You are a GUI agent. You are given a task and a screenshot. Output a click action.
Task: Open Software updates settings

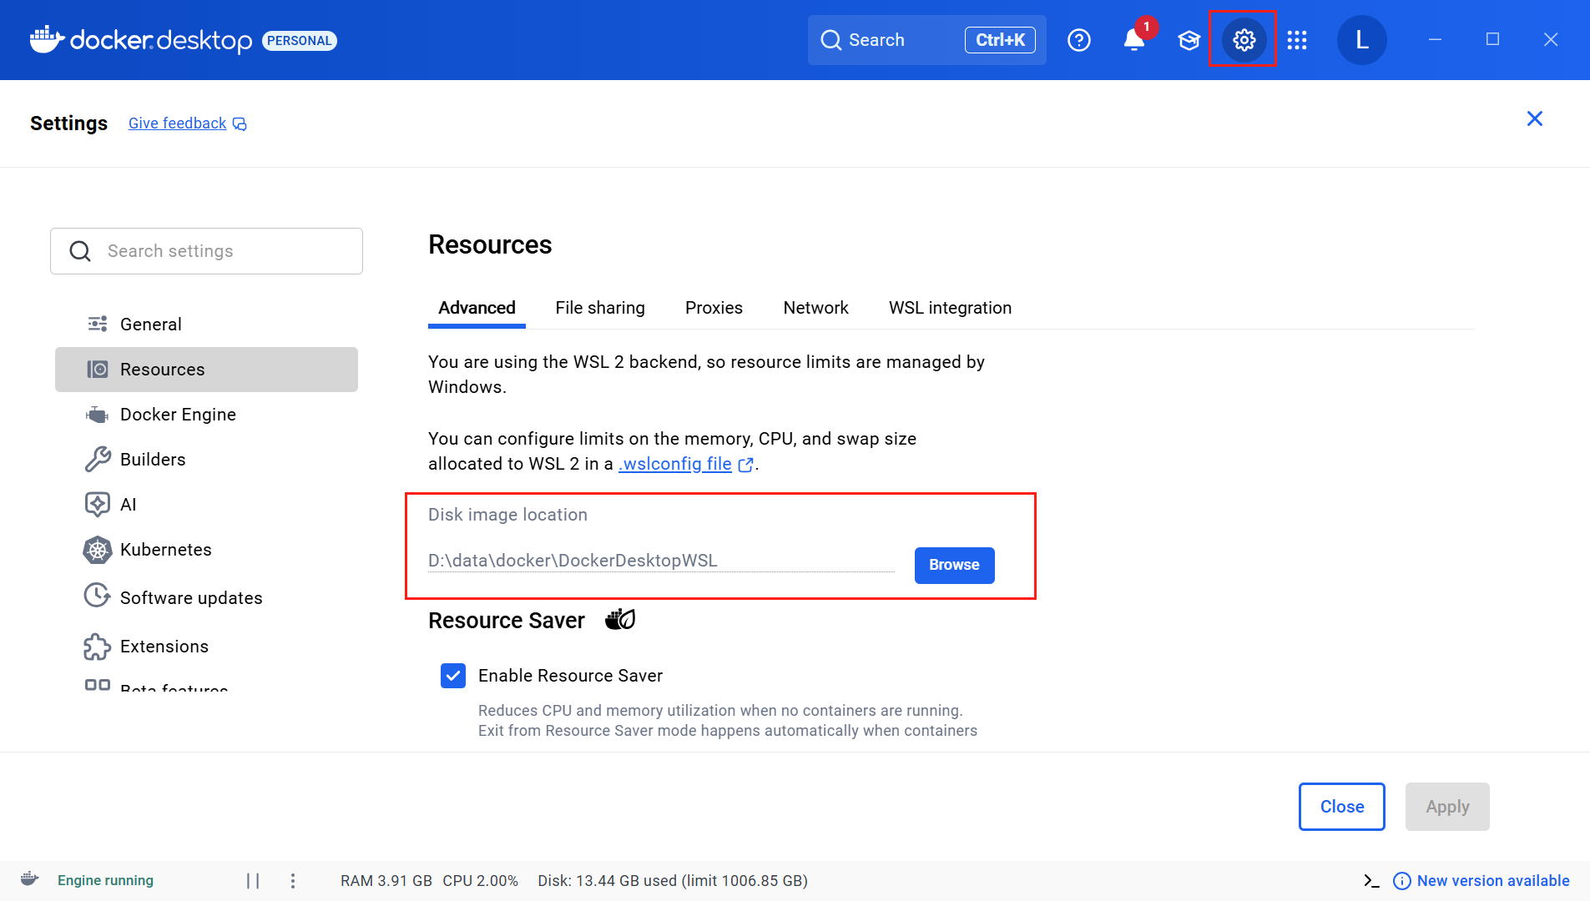206,597
